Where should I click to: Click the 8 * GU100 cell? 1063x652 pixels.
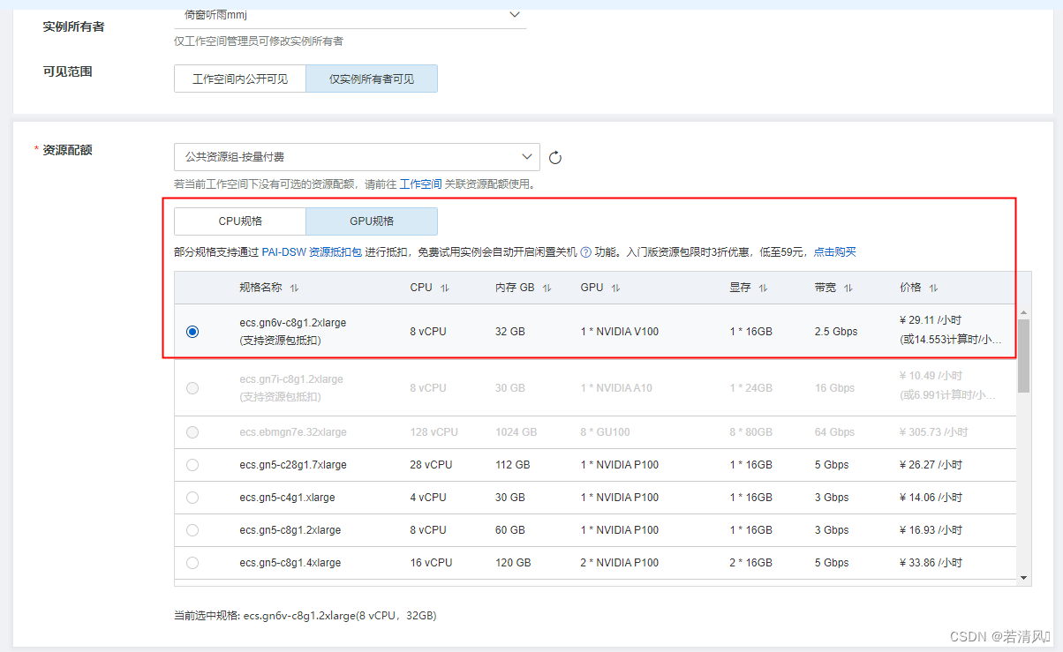[x=605, y=432]
